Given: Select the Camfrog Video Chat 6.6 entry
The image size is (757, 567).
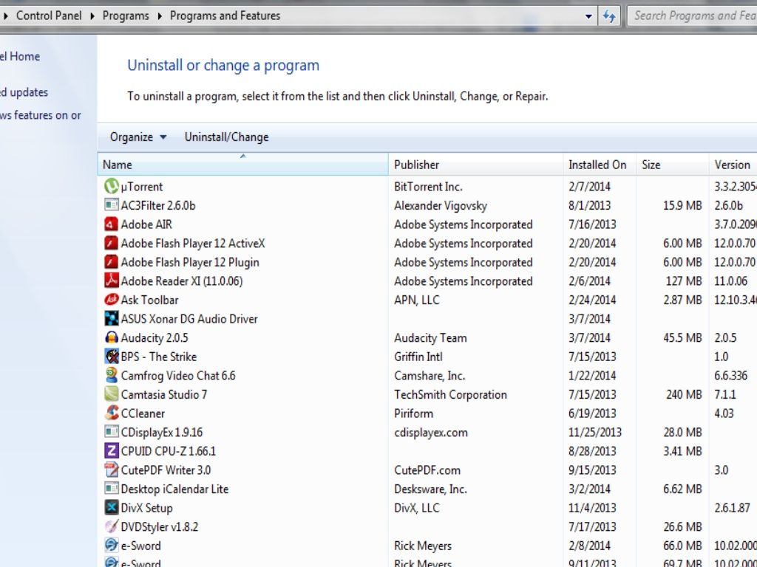Looking at the screenshot, I should click(177, 376).
